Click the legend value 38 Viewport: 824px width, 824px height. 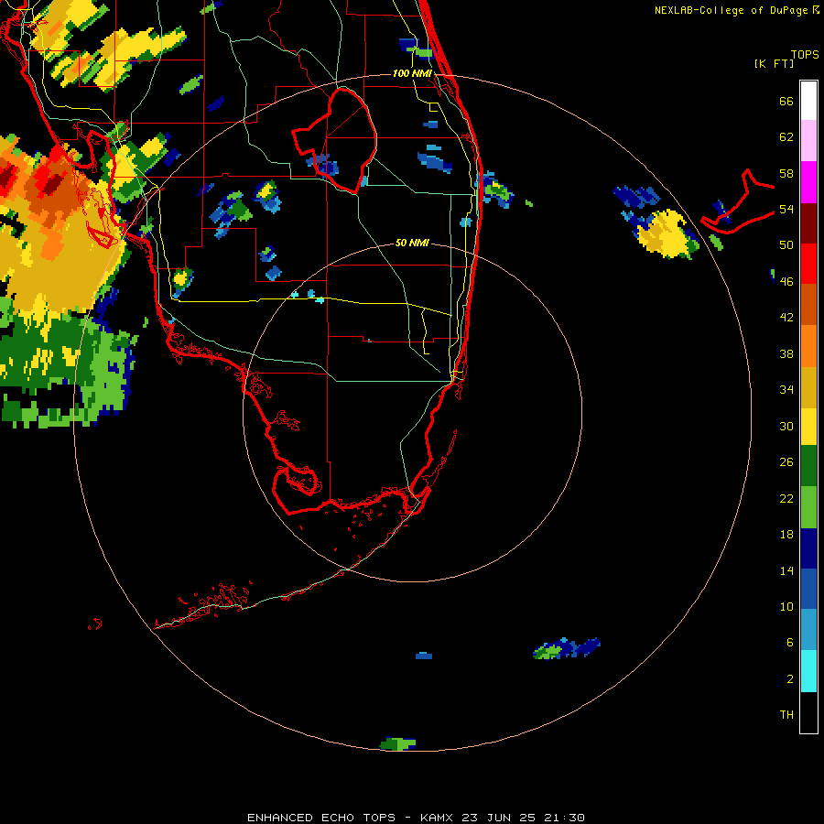pos(786,353)
